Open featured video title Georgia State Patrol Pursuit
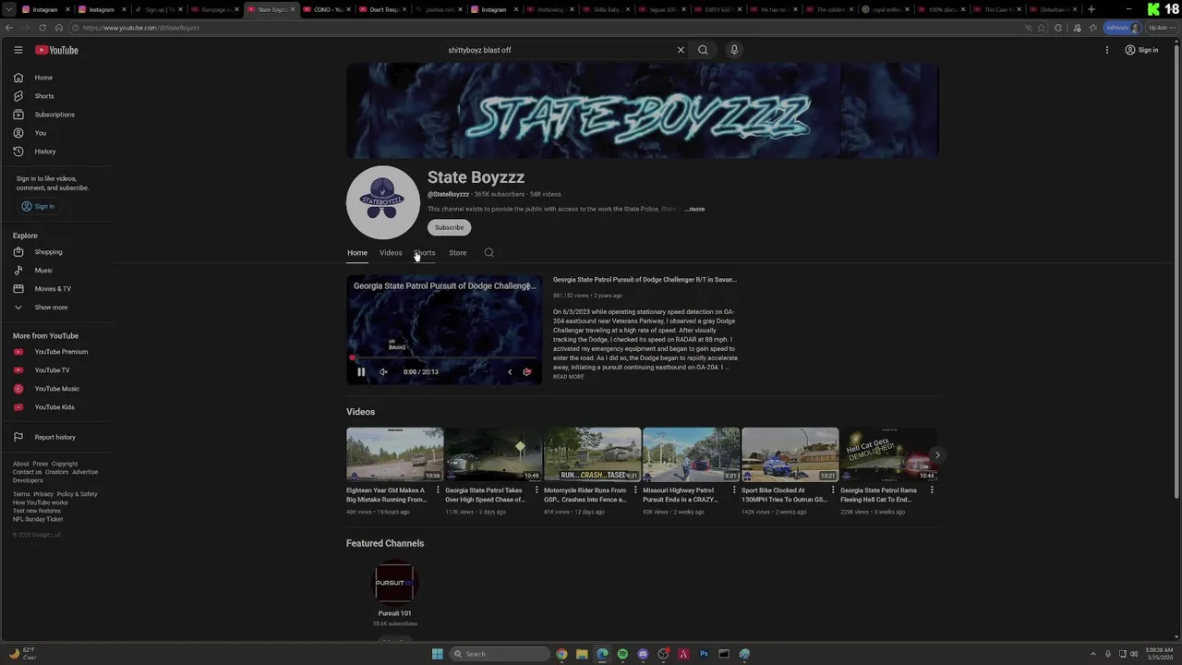This screenshot has width=1182, height=665. coord(645,280)
